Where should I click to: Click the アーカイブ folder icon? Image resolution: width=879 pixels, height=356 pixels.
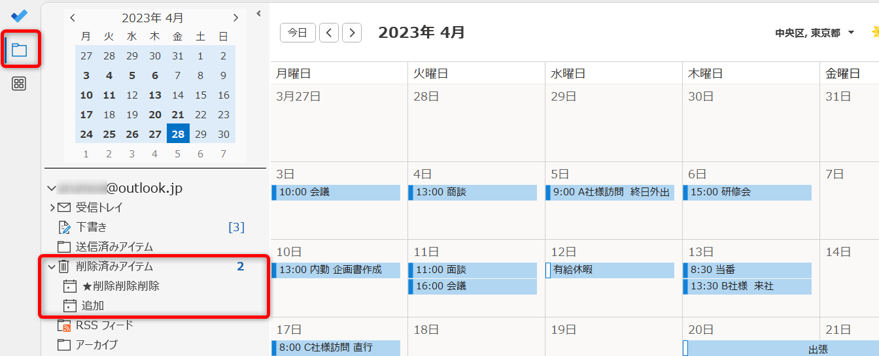pos(63,345)
